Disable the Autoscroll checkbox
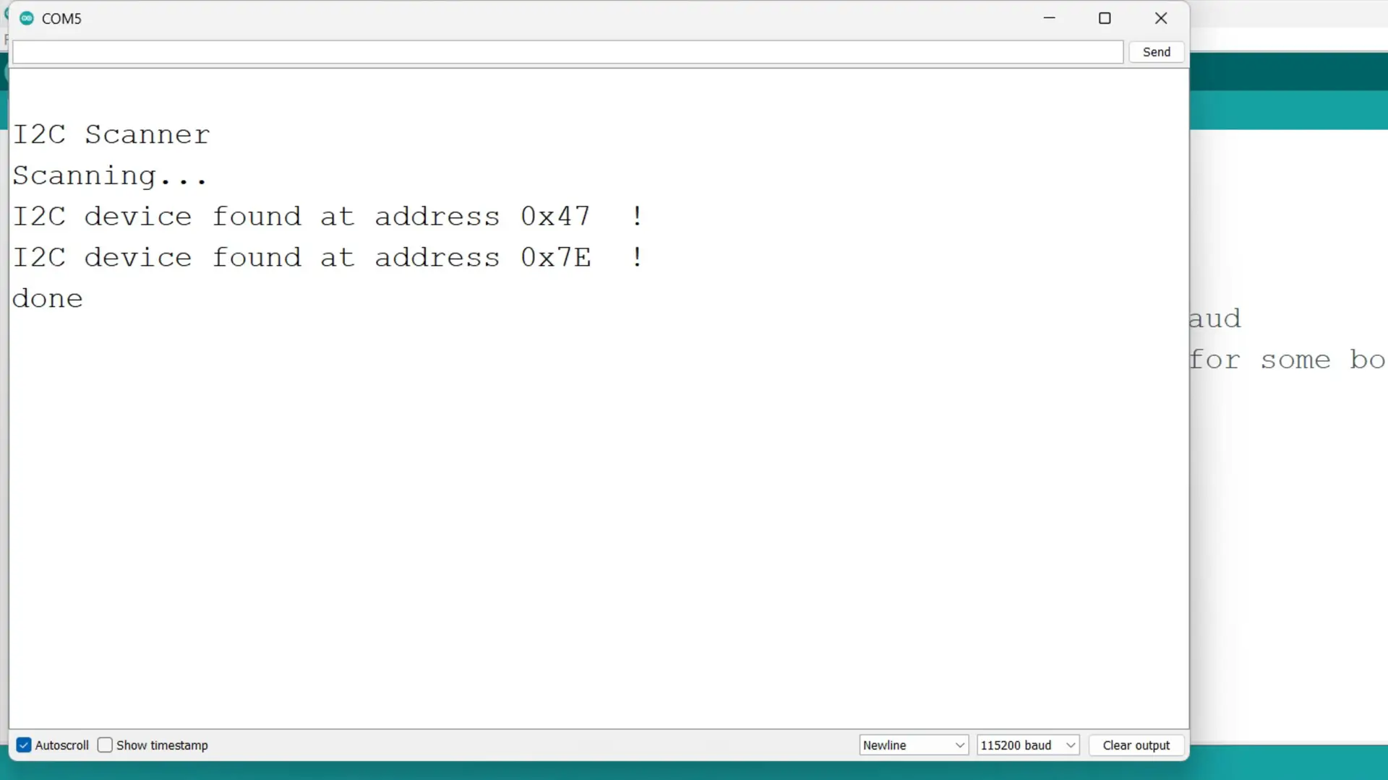Screen dimensions: 1388x780 coord(24,745)
